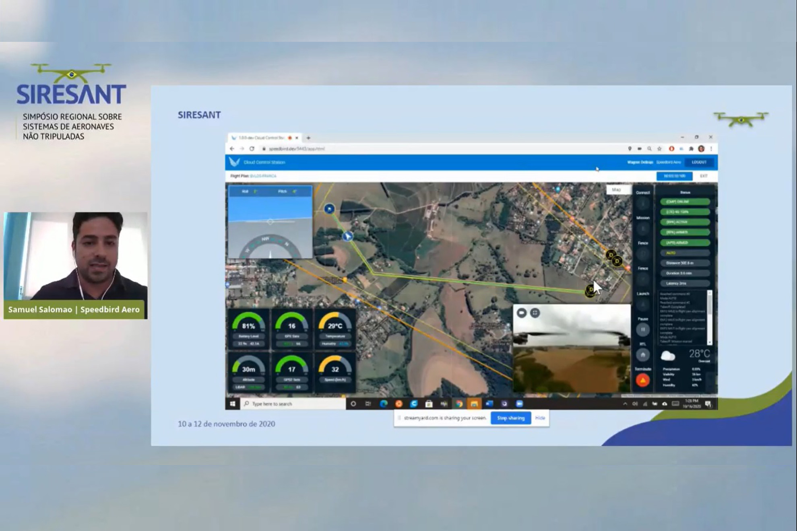Click the APS ARMED status pill
This screenshot has height=531, width=797.
click(685, 243)
